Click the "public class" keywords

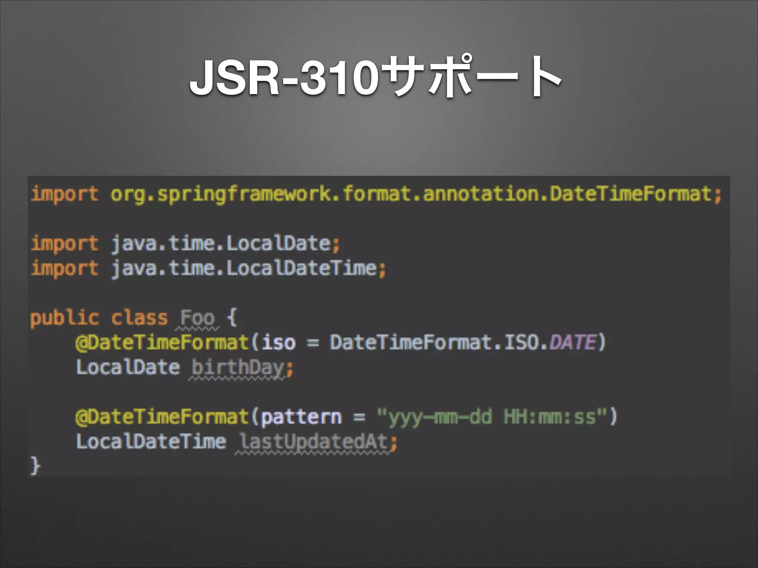click(x=99, y=318)
